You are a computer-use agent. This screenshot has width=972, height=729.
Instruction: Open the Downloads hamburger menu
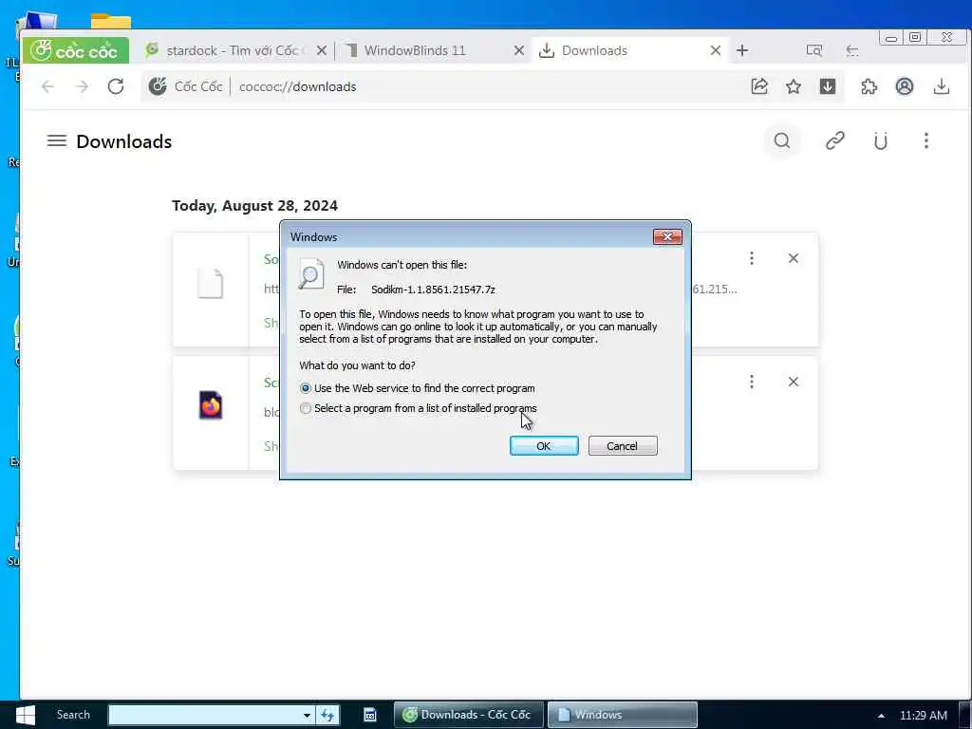tap(56, 140)
